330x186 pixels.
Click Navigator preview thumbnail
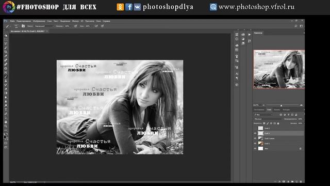pos(279,69)
